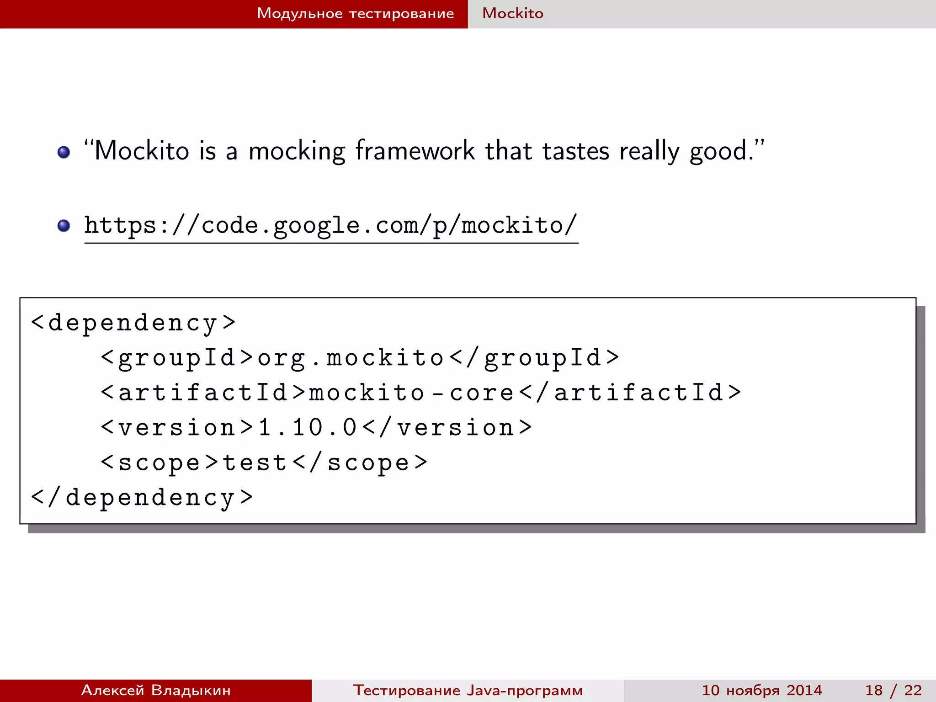Open the code.google.com/p/mockito link
Image resolution: width=936 pixels, height=702 pixels.
point(331,226)
